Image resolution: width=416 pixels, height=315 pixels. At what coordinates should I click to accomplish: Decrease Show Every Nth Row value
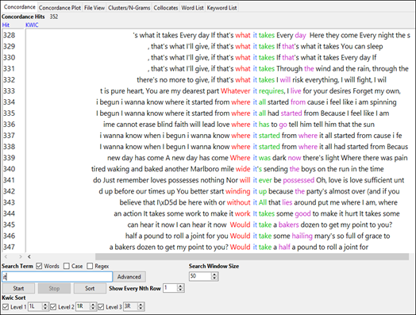pos(181,290)
